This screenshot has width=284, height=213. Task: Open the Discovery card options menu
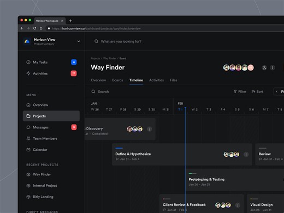(150, 129)
